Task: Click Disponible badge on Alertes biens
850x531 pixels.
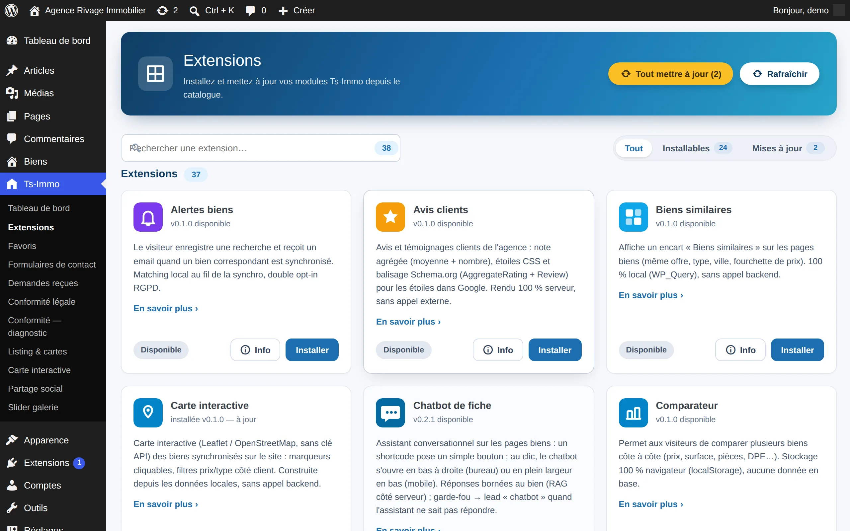Action: (161, 350)
